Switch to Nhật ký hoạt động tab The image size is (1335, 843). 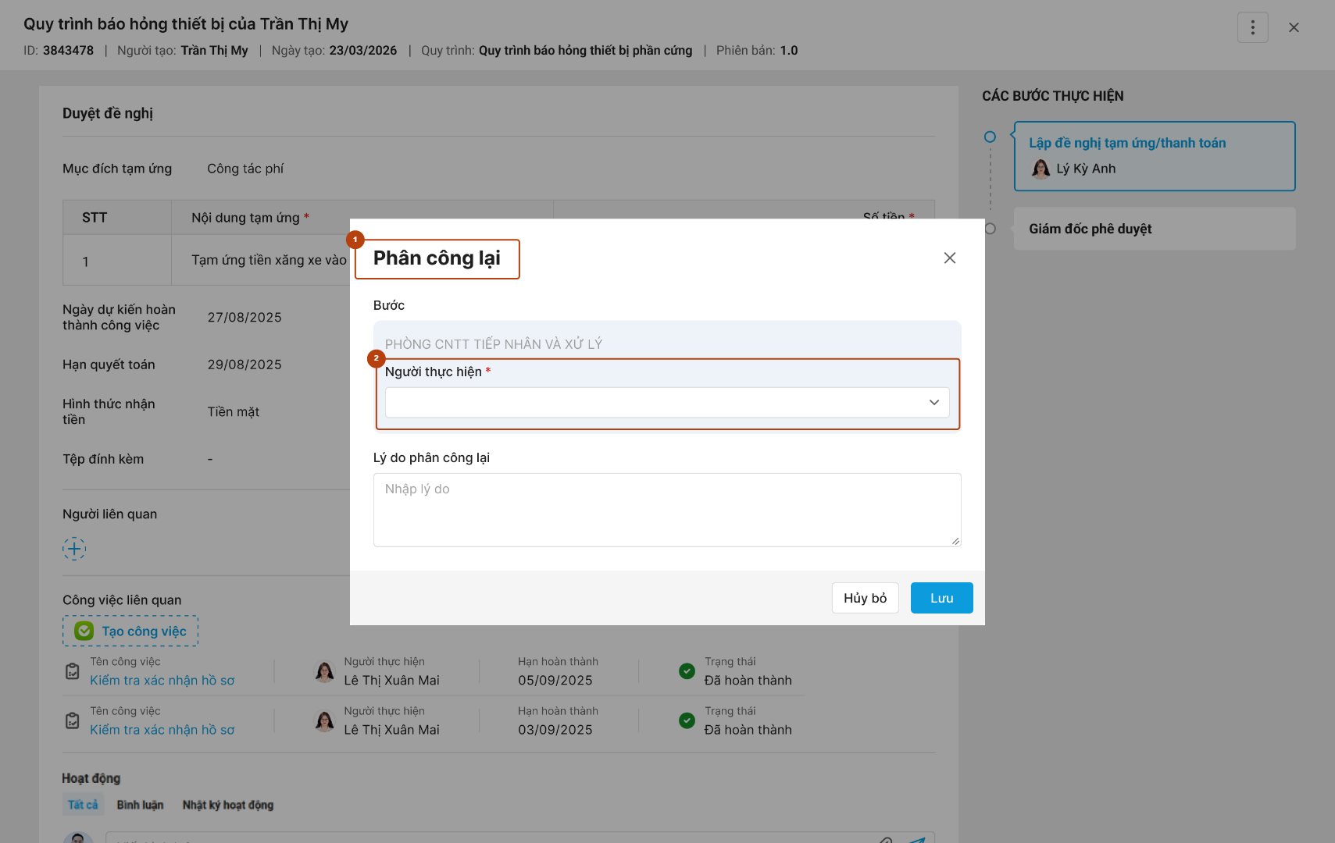(228, 805)
